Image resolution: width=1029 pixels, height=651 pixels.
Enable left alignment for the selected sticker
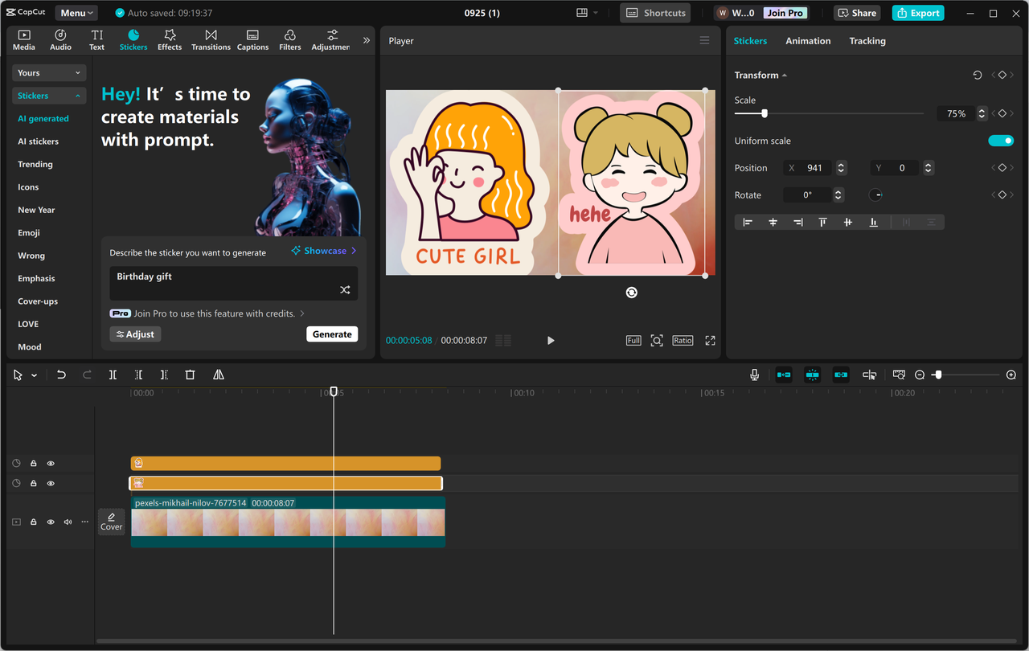(x=748, y=222)
